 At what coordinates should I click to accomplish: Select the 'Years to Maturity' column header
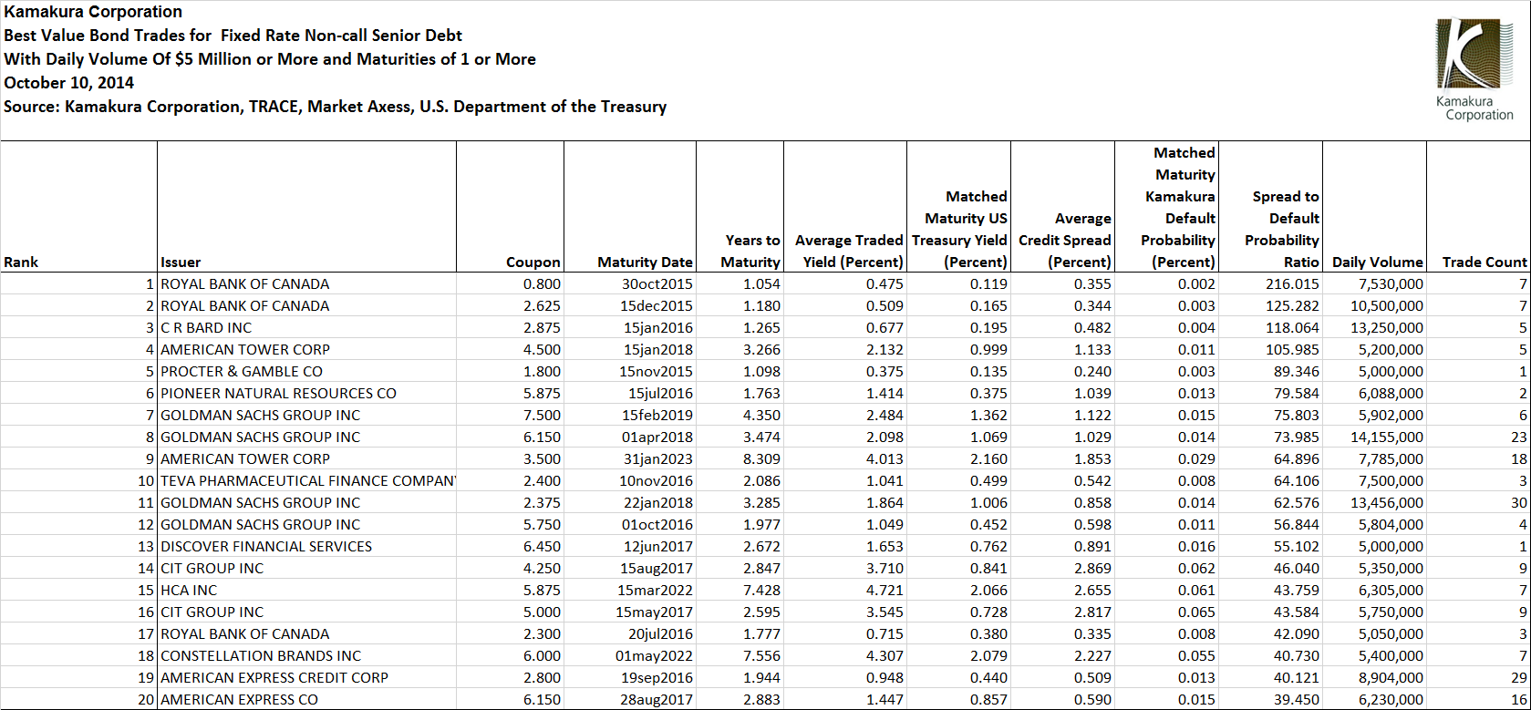click(x=751, y=252)
